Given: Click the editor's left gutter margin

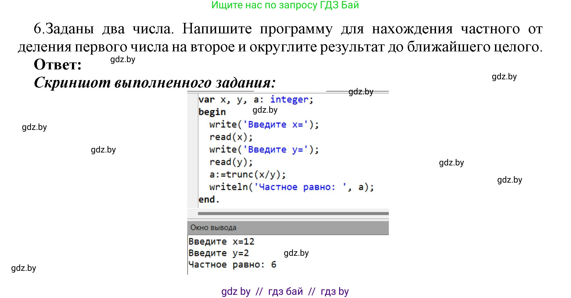Looking at the screenshot, I should 192,151.
